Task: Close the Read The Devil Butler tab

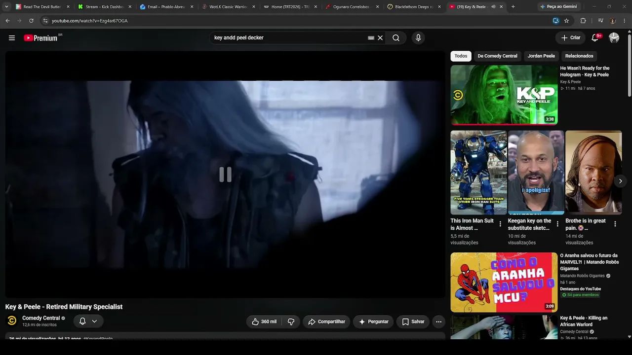Action: click(x=68, y=7)
